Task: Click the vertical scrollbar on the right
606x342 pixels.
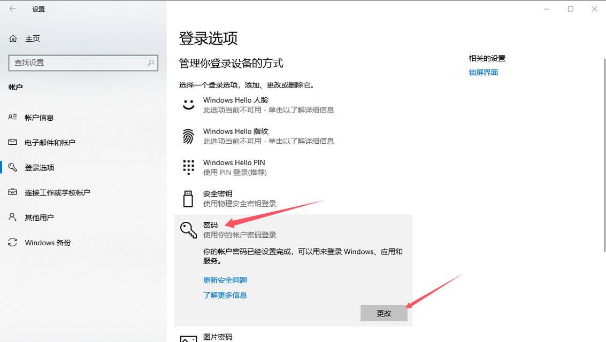Action: pos(604,154)
